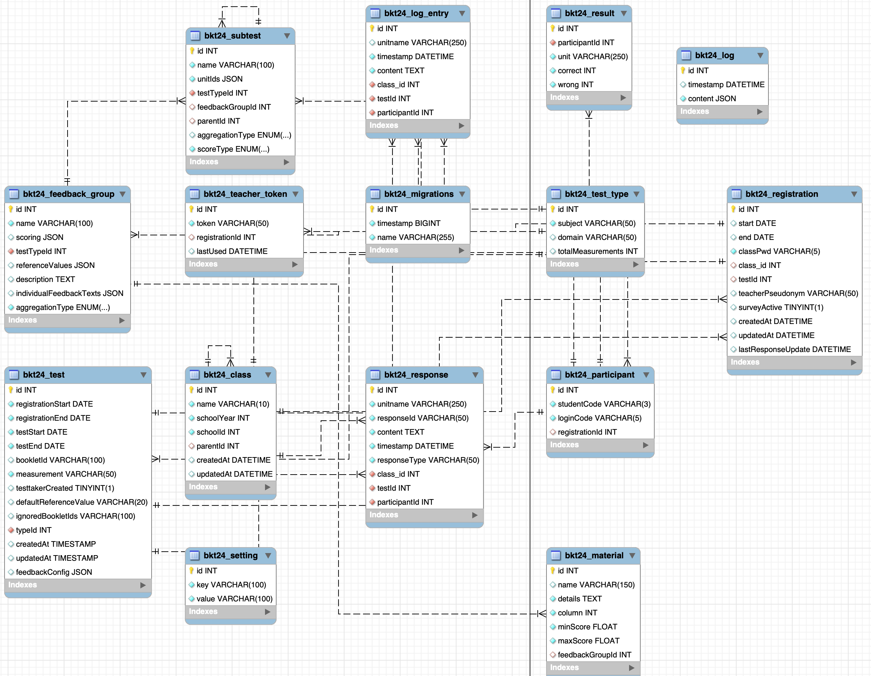
Task: Click primary key icon of bkt24_subtest id
Action: [192, 51]
